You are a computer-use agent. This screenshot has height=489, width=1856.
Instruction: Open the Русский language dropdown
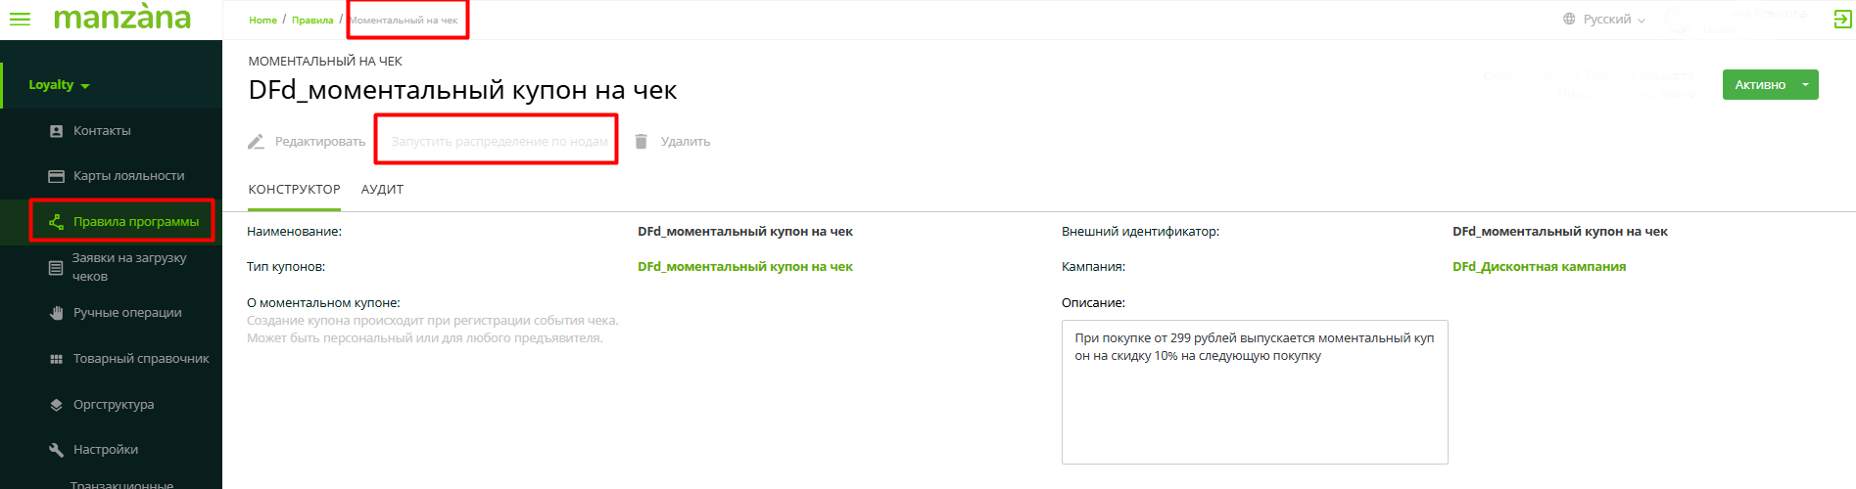[x=1613, y=19]
